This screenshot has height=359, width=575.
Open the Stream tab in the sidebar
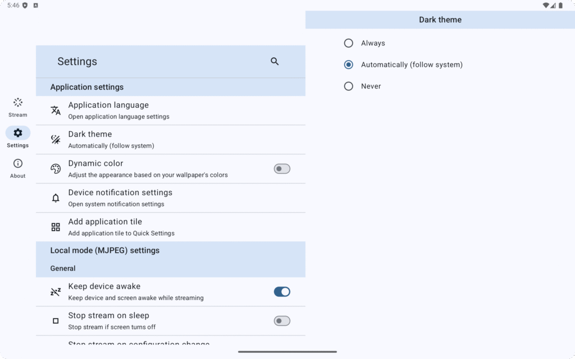click(17, 107)
